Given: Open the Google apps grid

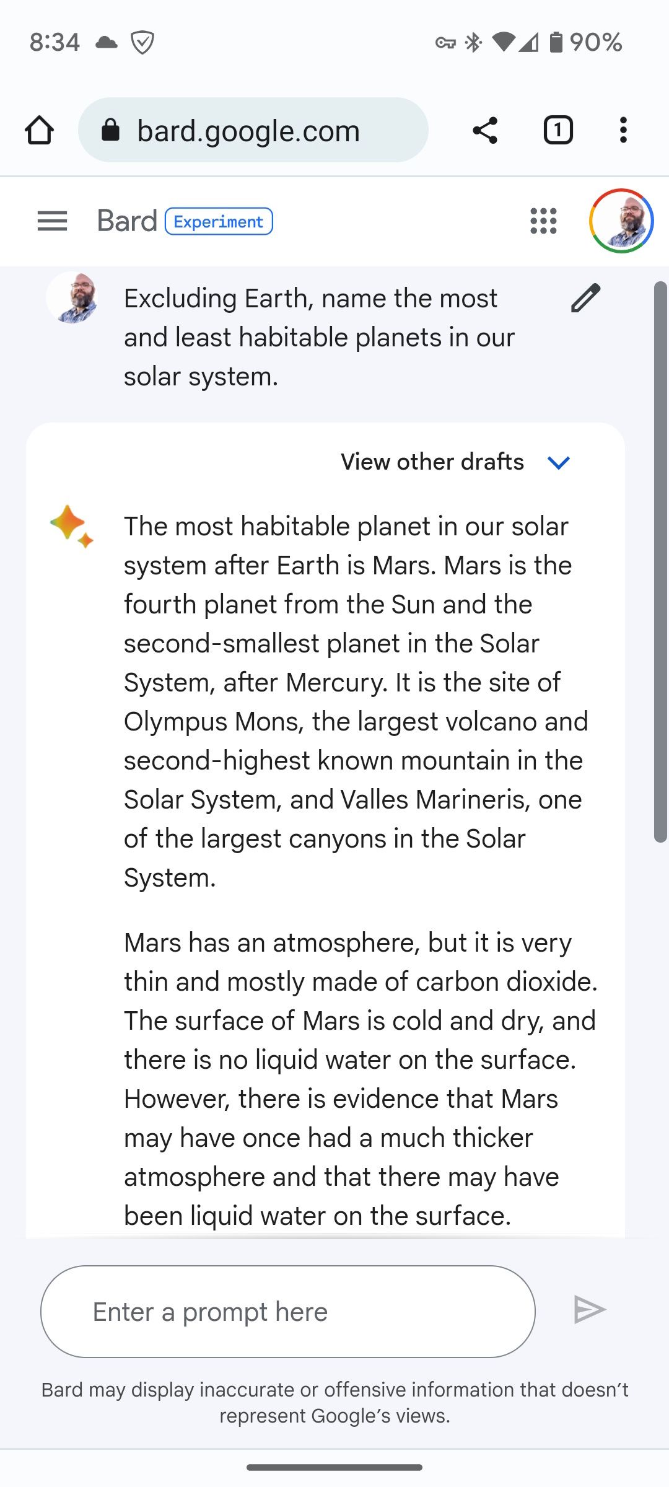Looking at the screenshot, I should [x=543, y=221].
